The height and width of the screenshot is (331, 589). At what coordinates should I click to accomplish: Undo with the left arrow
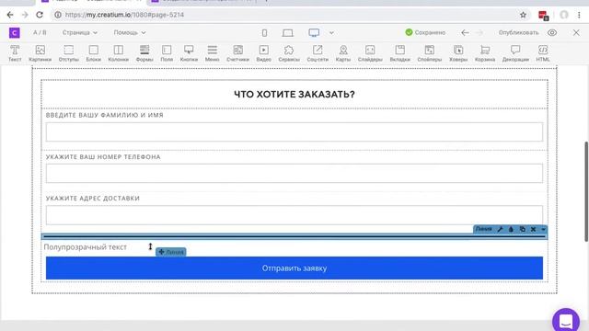[x=465, y=33]
